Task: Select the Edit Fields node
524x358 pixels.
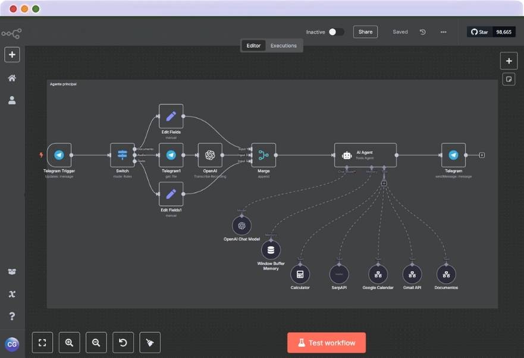Action: click(171, 116)
